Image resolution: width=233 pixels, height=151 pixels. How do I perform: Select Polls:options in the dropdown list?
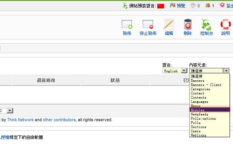[210, 119]
